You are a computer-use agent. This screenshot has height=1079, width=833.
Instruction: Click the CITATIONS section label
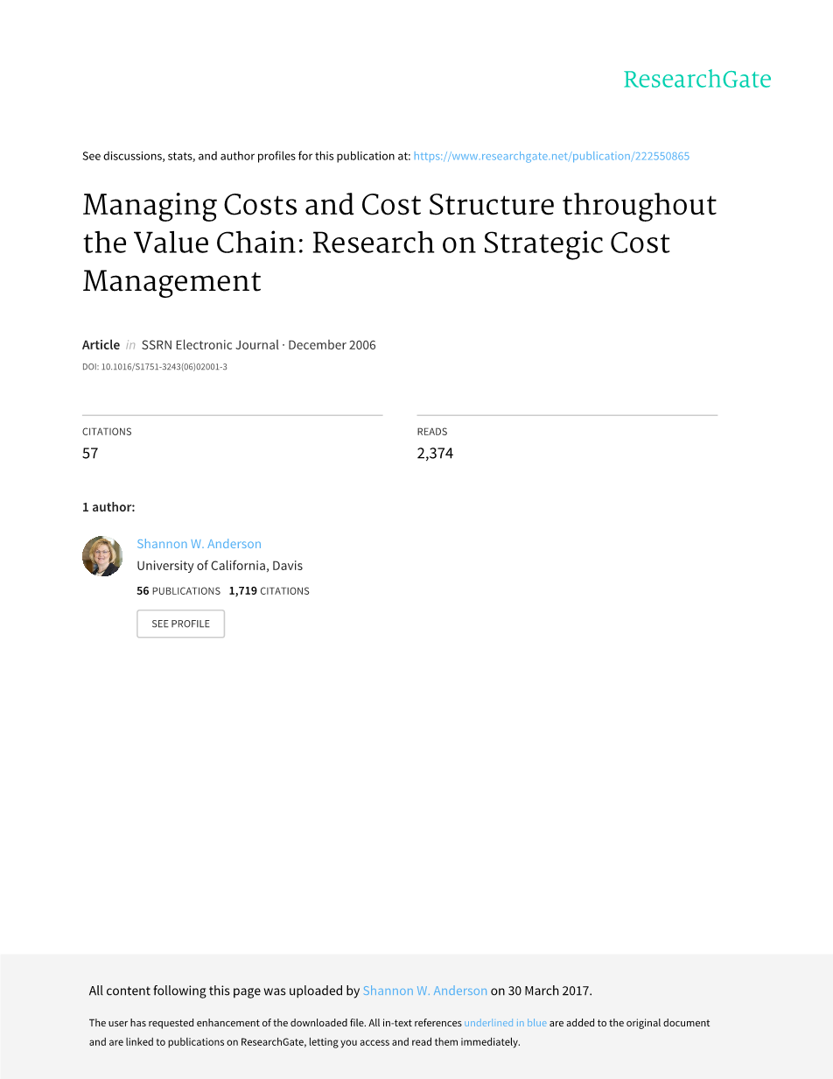pos(107,432)
